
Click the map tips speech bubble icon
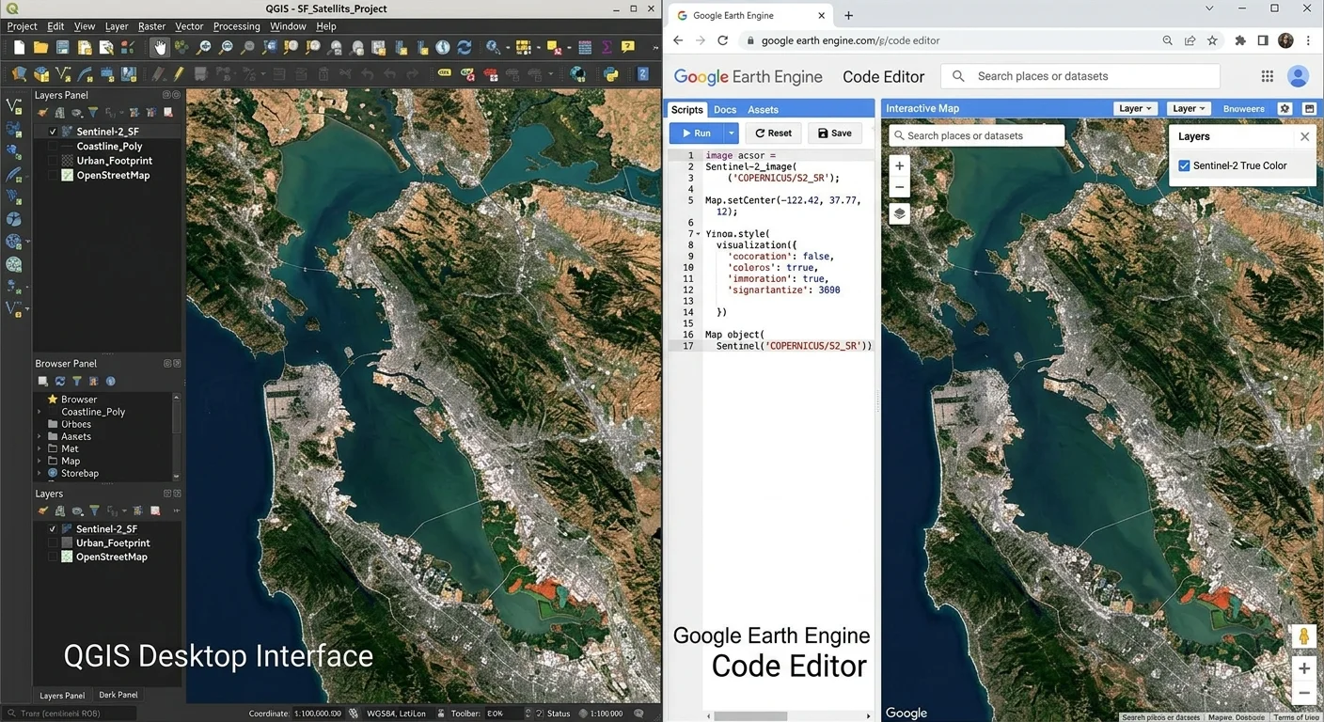628,47
